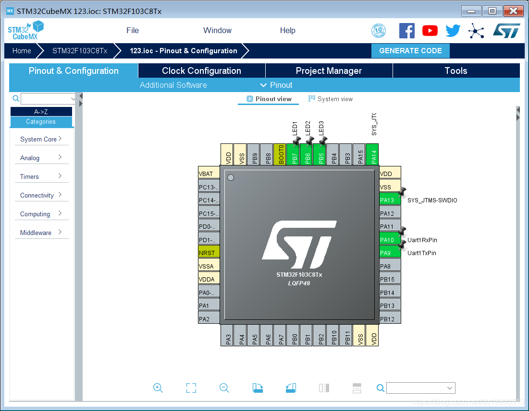Click the SYS_JTMS-SWDIO label
529x411 pixels.
click(432, 200)
